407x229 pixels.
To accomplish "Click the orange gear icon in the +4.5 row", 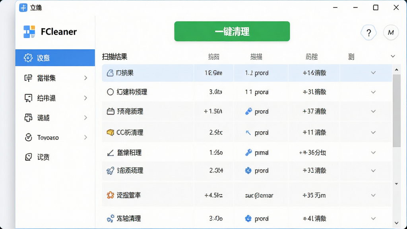I will [110, 195].
